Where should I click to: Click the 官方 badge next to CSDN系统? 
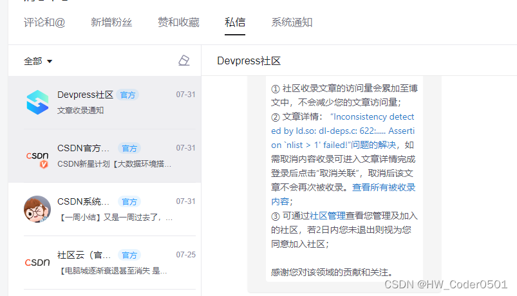(x=129, y=201)
